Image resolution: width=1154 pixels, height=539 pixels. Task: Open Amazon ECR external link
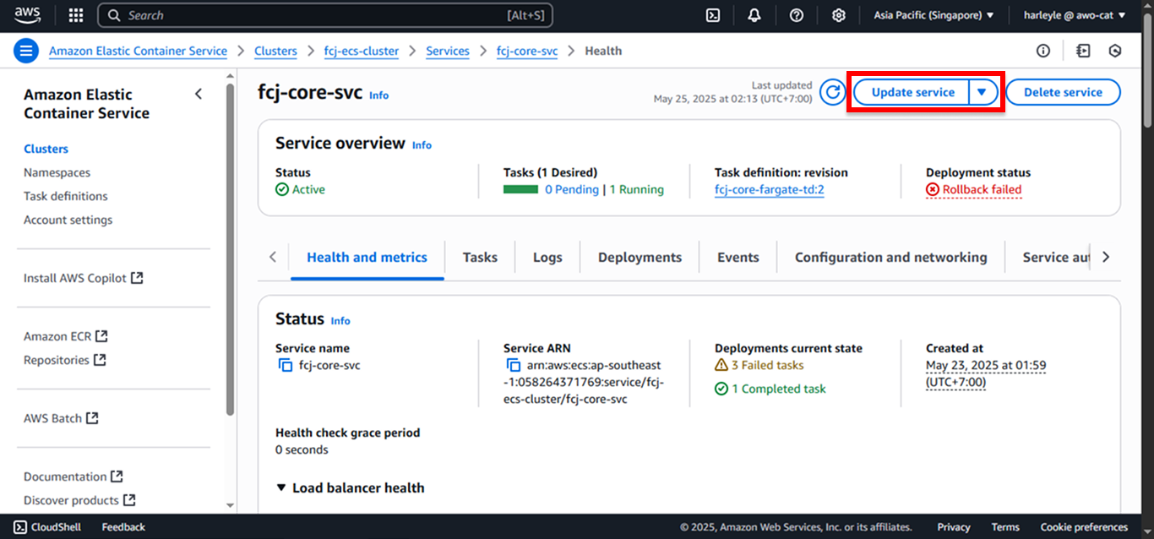pyautogui.click(x=66, y=336)
